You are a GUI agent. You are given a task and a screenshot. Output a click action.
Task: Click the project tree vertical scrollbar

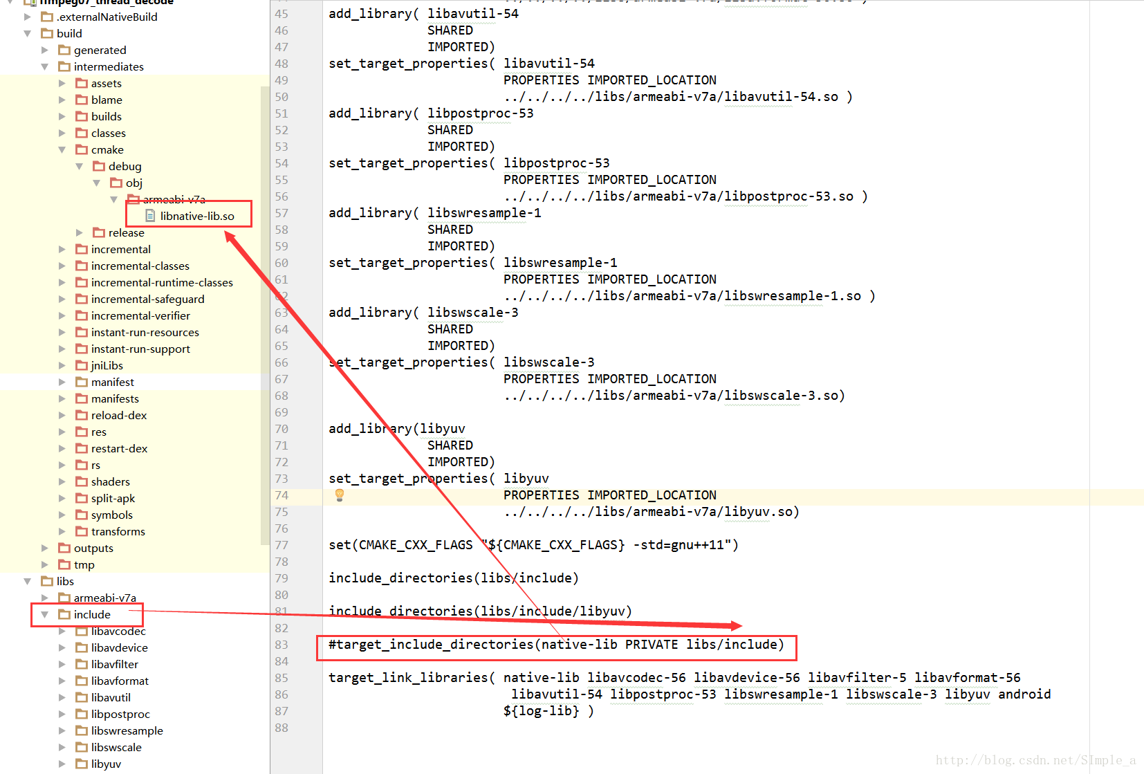point(265,315)
